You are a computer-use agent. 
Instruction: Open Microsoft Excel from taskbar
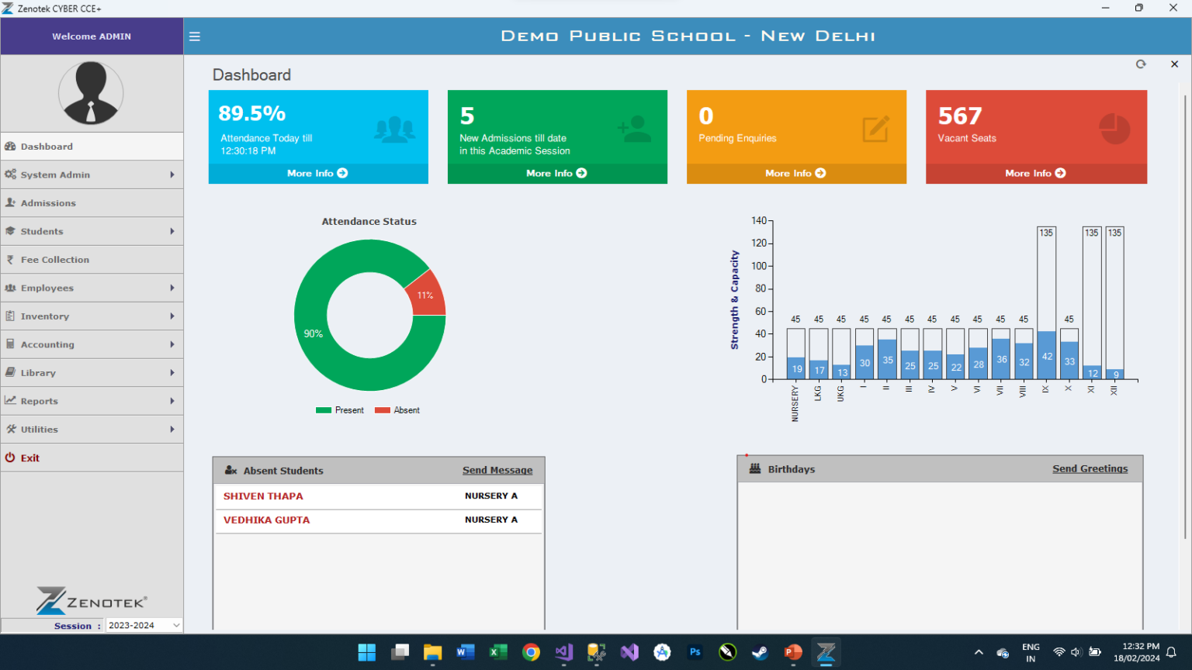tap(498, 652)
